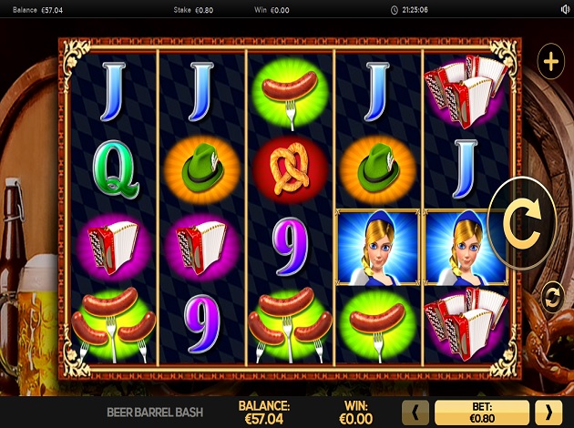
Task: Decrease the bet with the left arrow
Action: (x=415, y=413)
